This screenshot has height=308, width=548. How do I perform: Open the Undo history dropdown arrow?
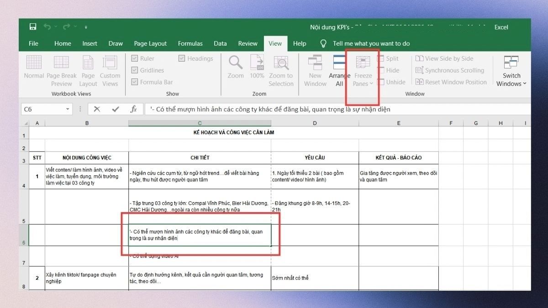(x=55, y=27)
